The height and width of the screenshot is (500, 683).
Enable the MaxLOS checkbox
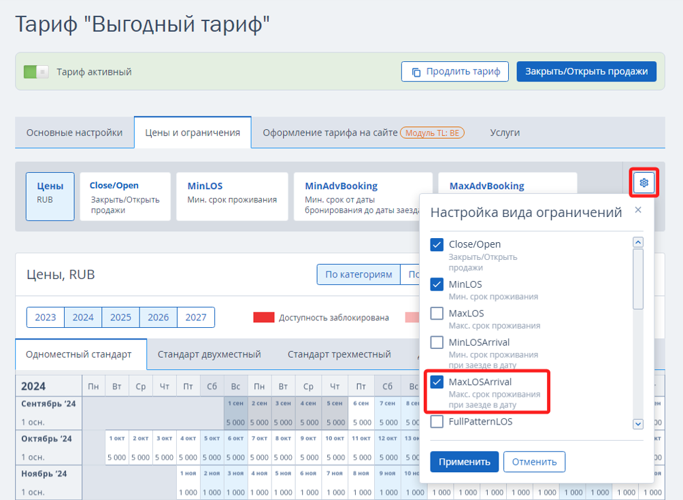[437, 314]
